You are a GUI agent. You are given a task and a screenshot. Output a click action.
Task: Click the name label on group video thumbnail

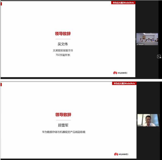[x=141, y=44]
